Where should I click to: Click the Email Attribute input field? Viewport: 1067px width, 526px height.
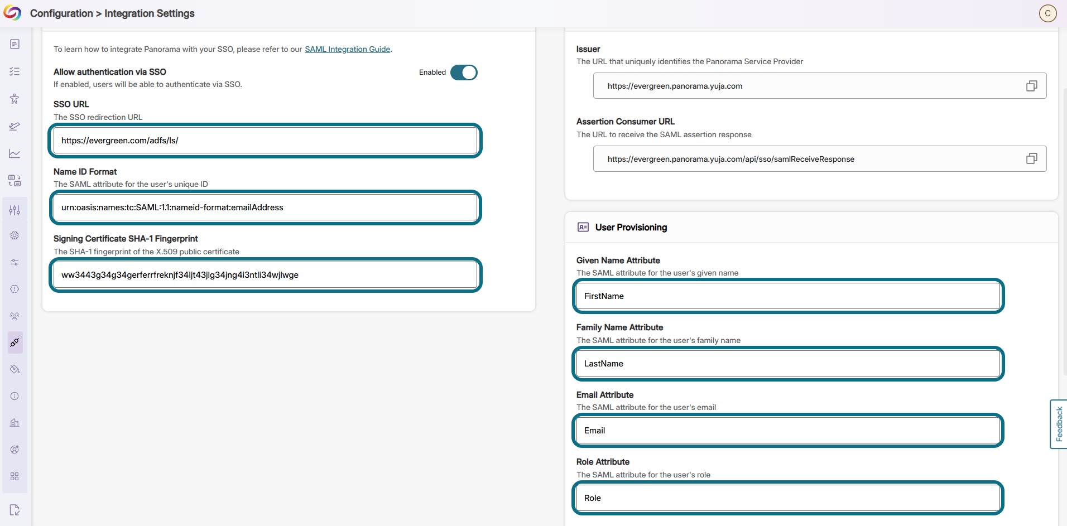pyautogui.click(x=788, y=431)
